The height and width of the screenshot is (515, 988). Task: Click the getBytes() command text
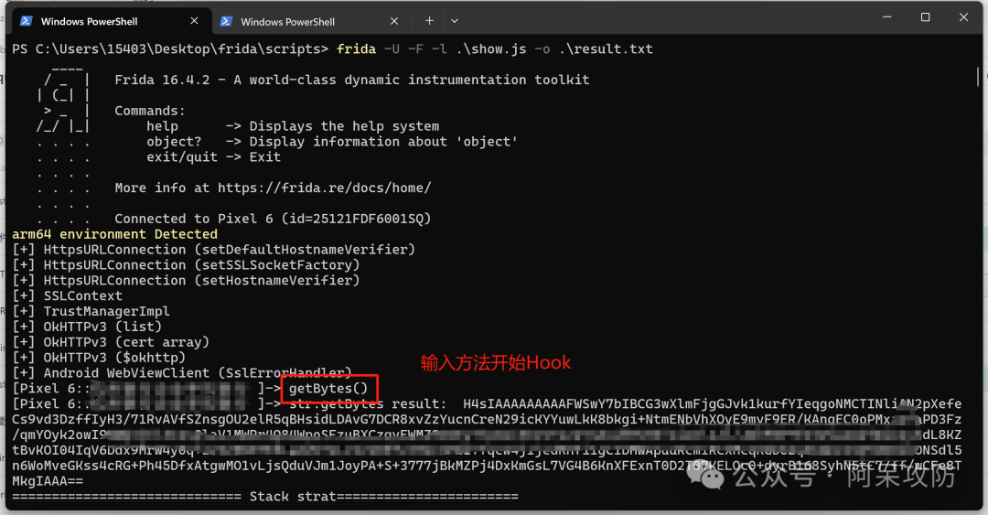tap(328, 388)
